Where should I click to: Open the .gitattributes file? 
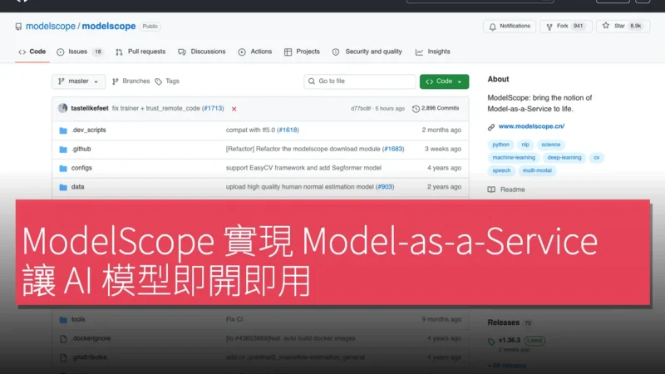[89, 357]
